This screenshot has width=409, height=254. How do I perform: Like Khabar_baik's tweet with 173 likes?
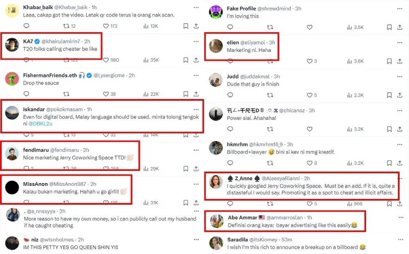tap(106, 26)
